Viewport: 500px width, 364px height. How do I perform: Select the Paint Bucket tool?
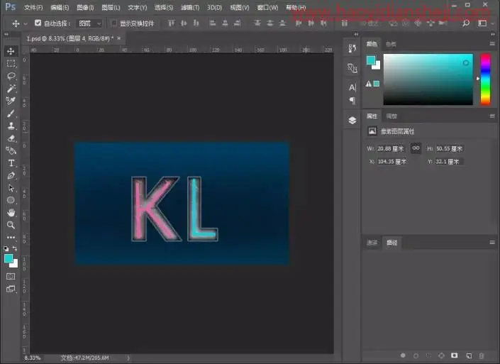(11, 150)
